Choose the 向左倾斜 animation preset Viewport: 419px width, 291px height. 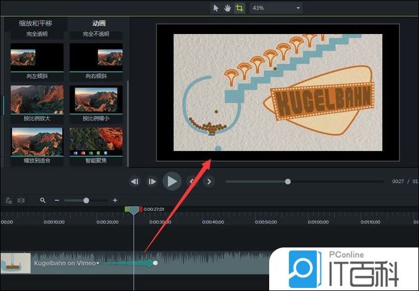(36, 58)
